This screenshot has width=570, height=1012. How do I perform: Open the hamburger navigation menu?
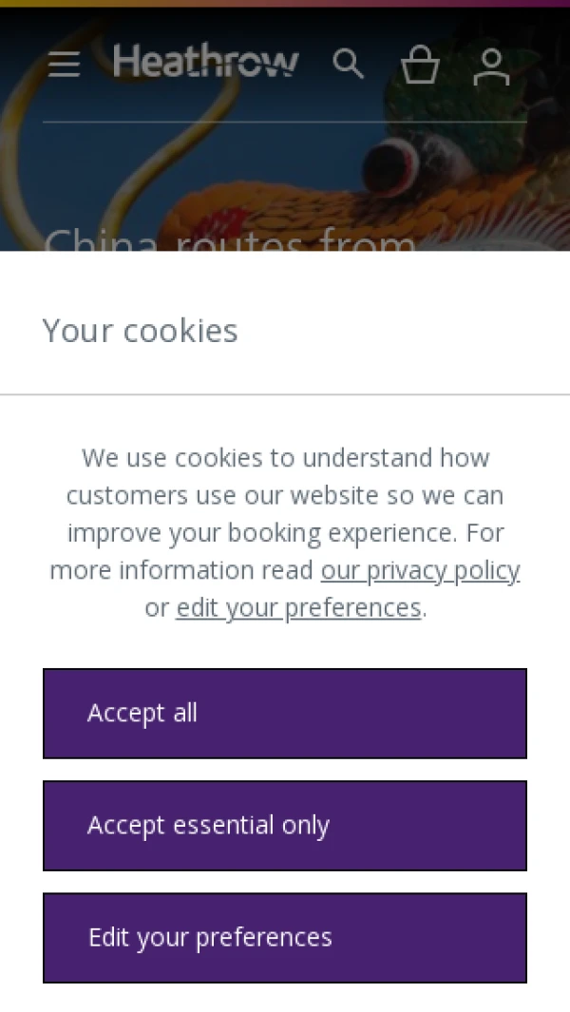click(64, 65)
